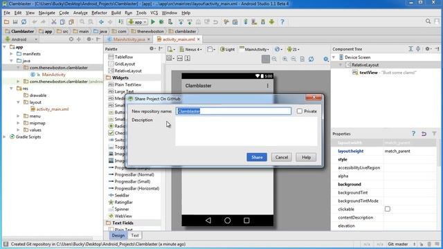Run the app with green play icon
This screenshot has height=249, width=443.
[153, 21]
